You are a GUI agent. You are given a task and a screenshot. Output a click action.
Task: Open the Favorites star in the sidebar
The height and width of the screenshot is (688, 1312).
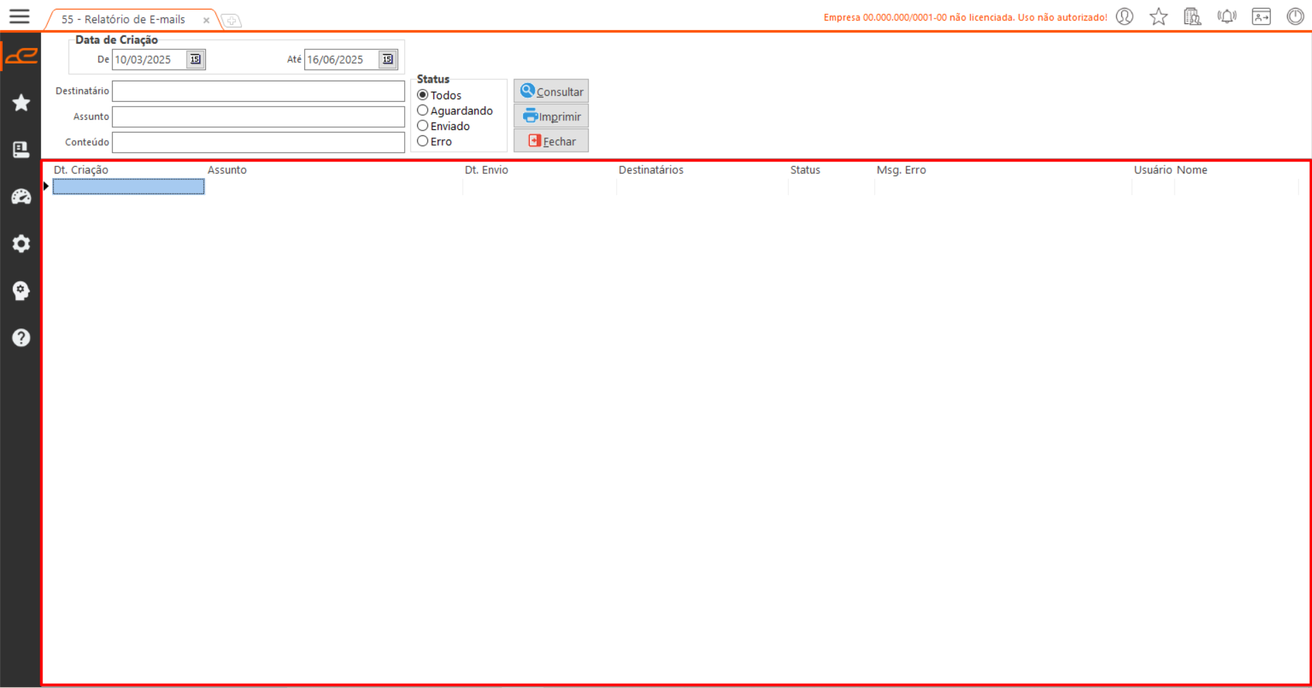coord(21,103)
